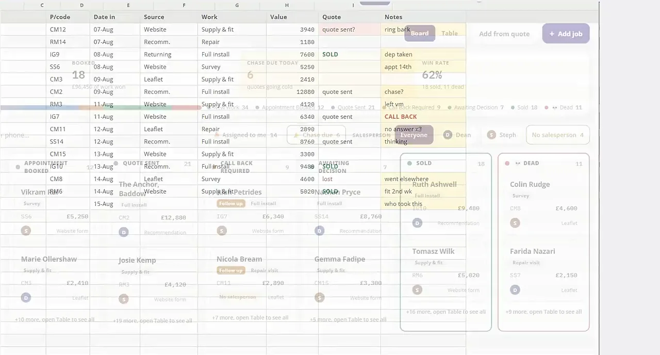Click Add from quote
The height and width of the screenshot is (355, 660).
click(504, 34)
